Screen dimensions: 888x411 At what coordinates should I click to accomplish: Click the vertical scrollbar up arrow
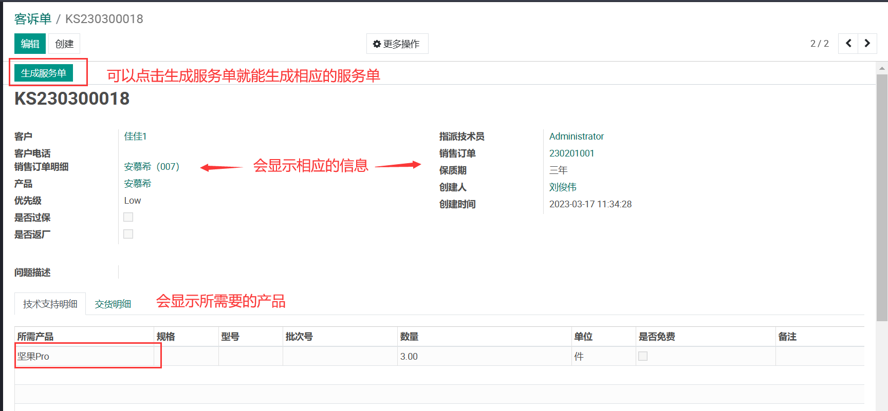click(x=882, y=68)
